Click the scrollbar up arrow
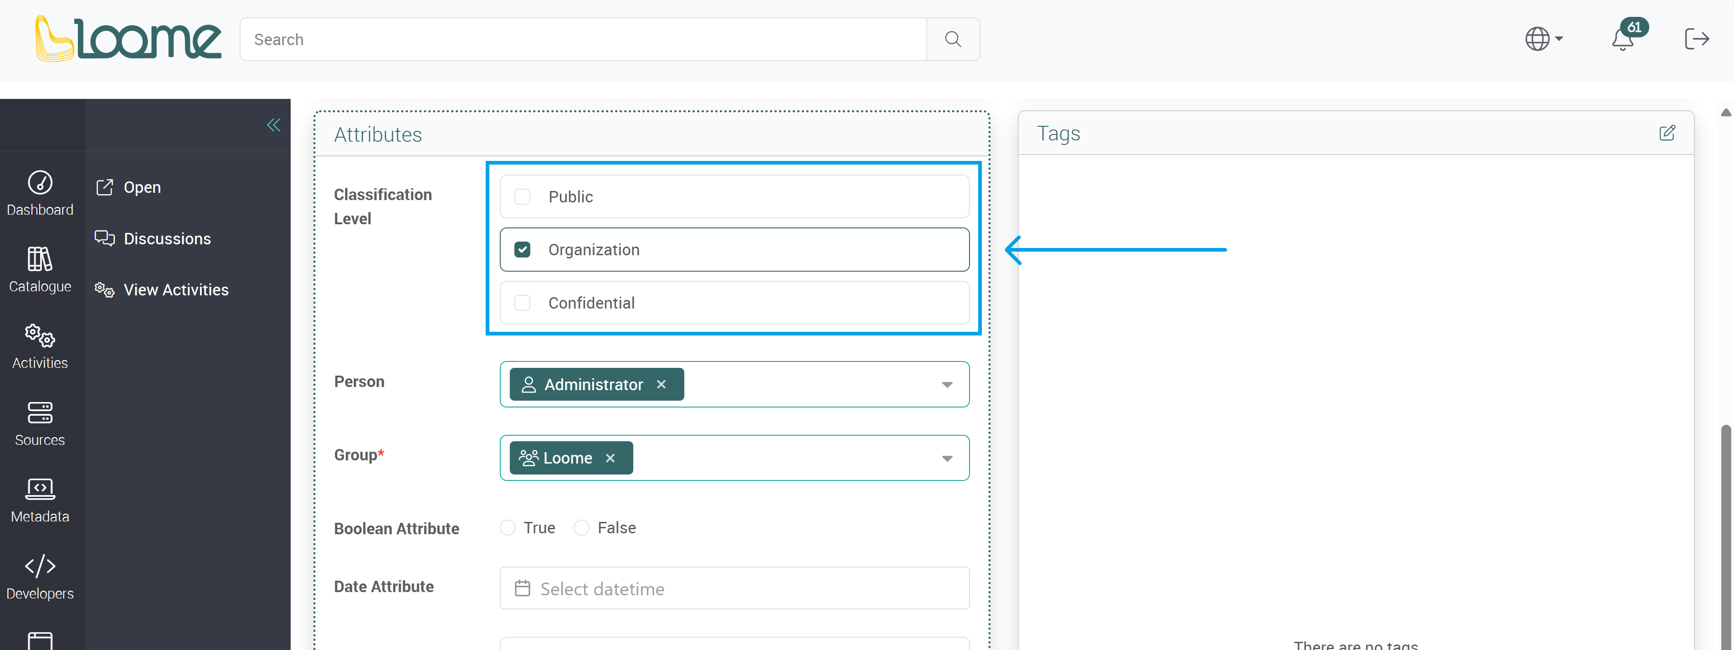This screenshot has width=1734, height=650. tap(1726, 113)
